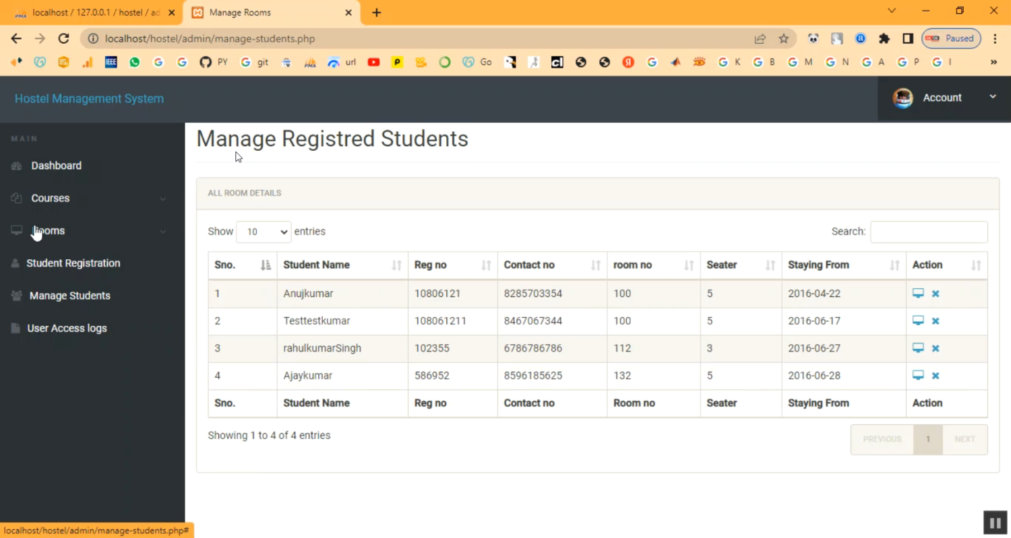This screenshot has width=1011, height=538.
Task: Click delete icon for rahulkumarSingh row
Action: [936, 348]
